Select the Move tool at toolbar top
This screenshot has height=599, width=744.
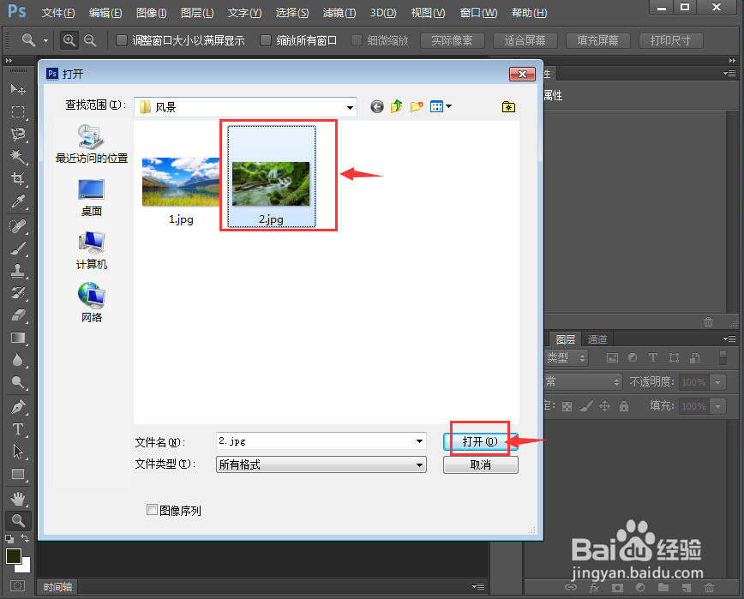pos(19,89)
